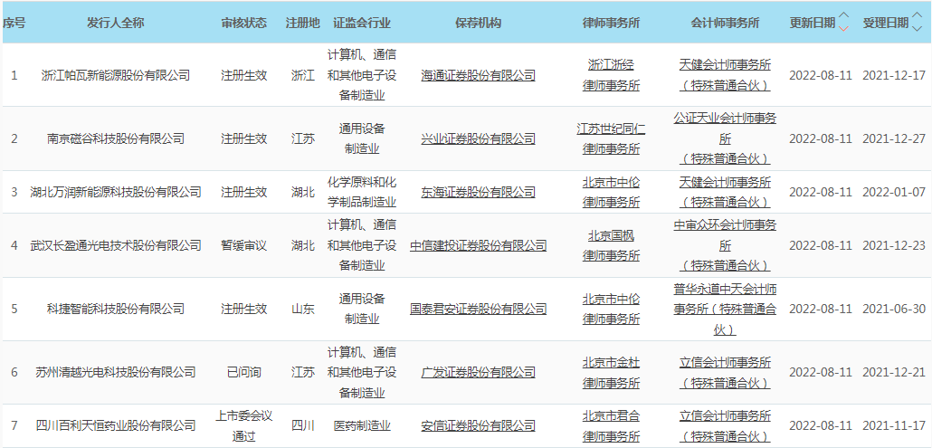Click the 审核状态 column header
The height and width of the screenshot is (448, 932).
pos(243,23)
